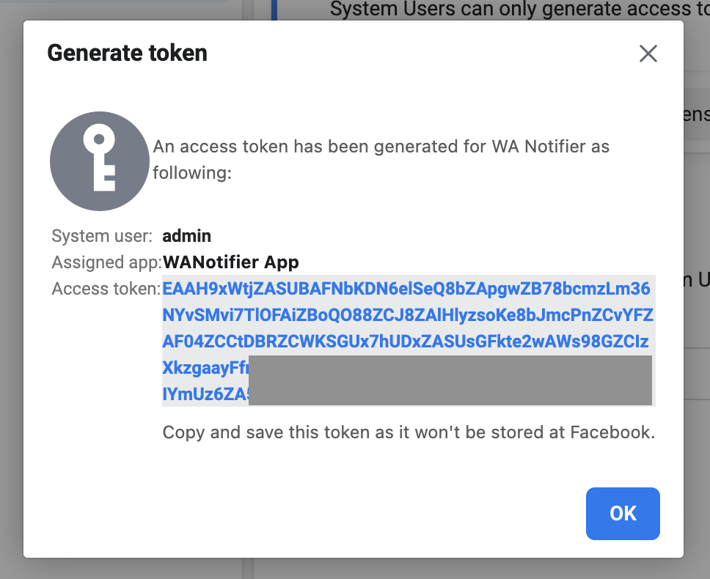The width and height of the screenshot is (710, 579).
Task: Click the background System Users notice text
Action: point(520,9)
